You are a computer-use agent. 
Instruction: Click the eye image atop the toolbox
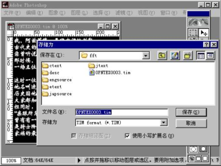tap(198, 22)
